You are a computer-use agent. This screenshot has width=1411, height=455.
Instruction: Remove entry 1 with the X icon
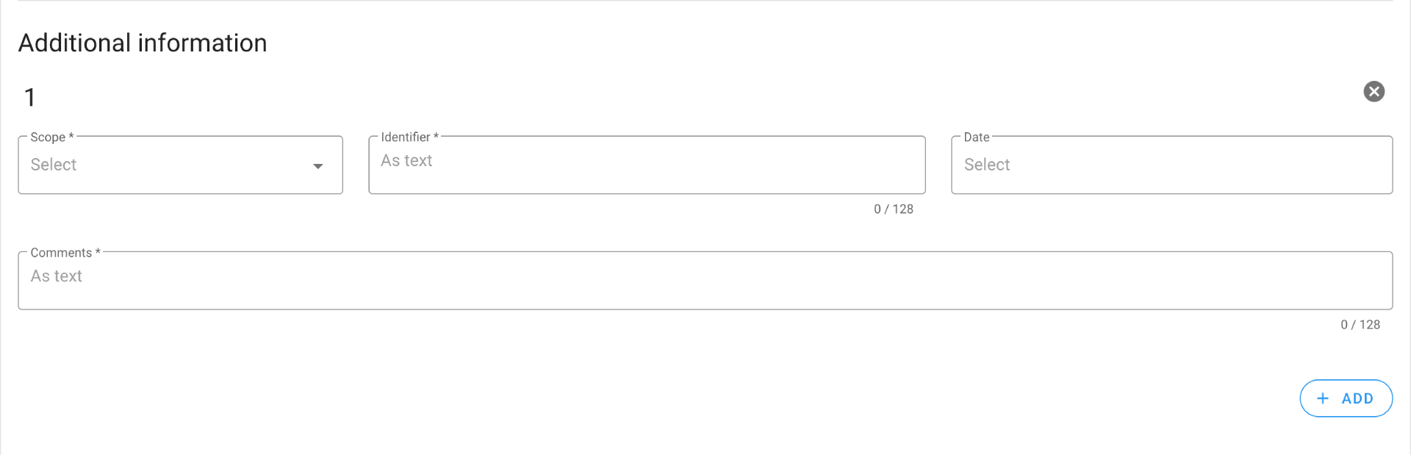1374,91
